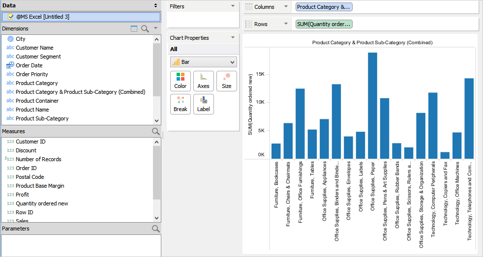The image size is (483, 257).
Task: Select the All tab in Chart Properties
Action: (174, 49)
